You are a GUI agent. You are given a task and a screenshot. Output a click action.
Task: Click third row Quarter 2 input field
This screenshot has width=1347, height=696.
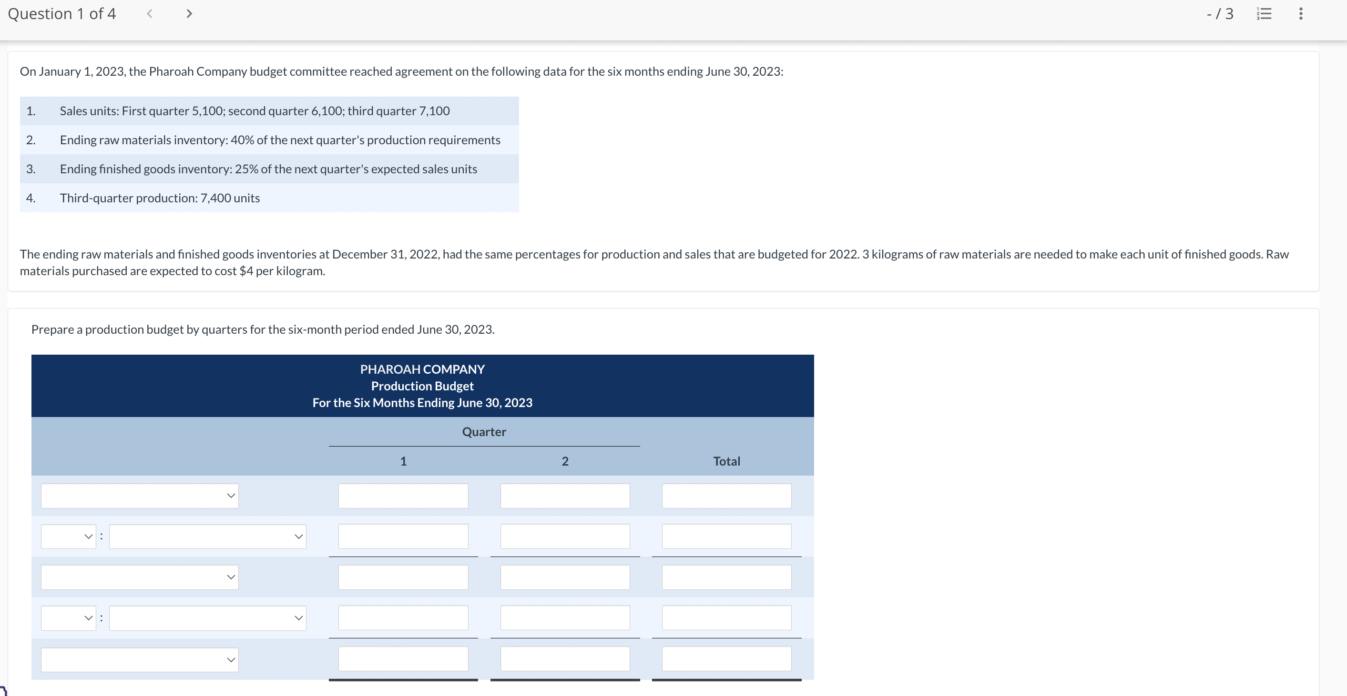click(565, 577)
